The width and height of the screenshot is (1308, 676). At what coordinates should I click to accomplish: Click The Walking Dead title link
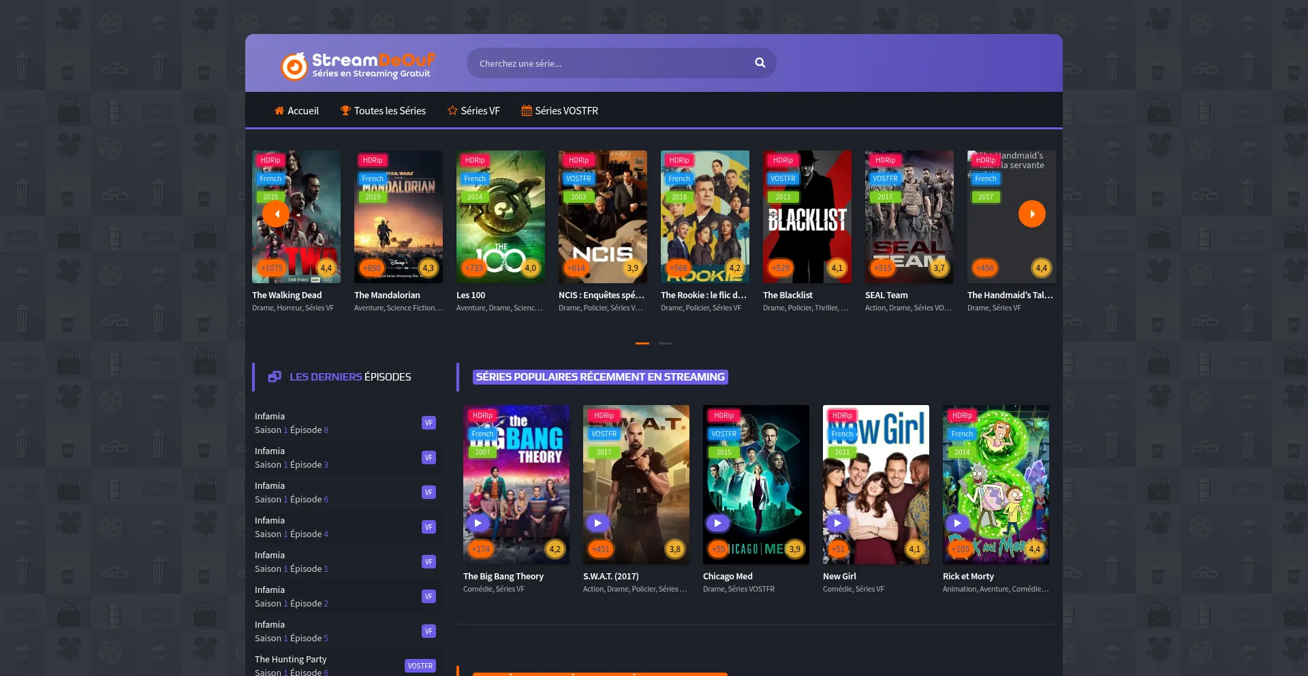point(287,295)
